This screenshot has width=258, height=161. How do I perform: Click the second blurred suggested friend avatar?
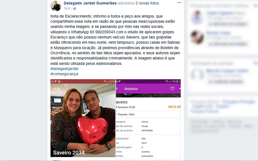(197, 37)
